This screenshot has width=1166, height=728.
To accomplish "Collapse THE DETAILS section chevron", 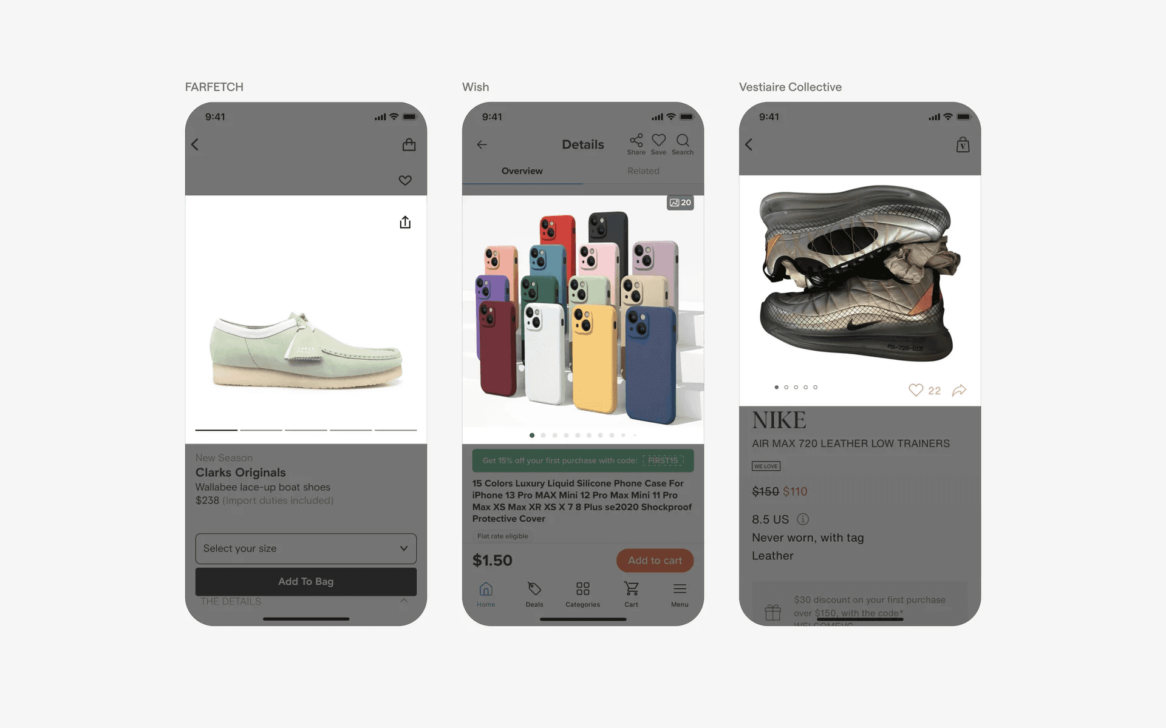I will coord(404,601).
